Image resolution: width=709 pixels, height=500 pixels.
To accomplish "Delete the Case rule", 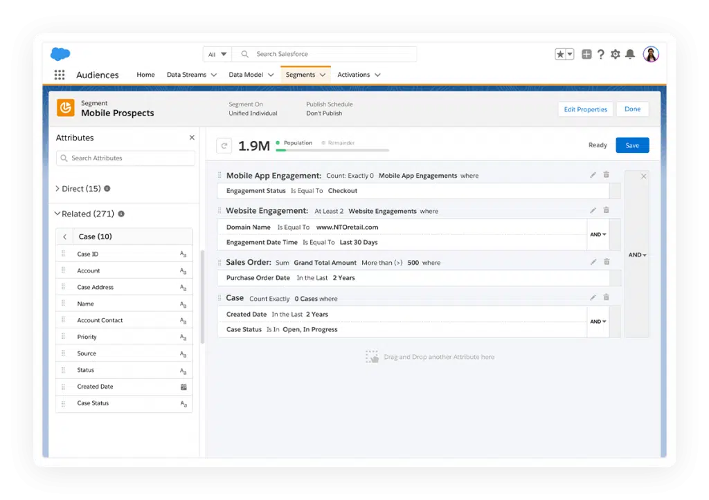I will [x=607, y=297].
